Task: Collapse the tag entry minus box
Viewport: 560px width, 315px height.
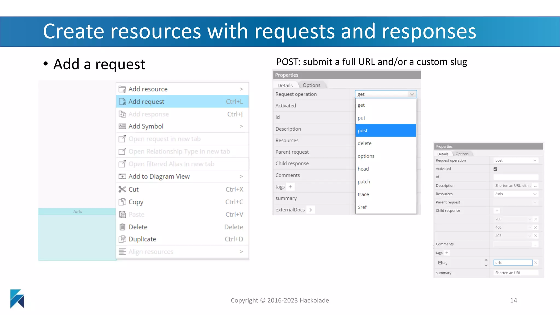Action: 440,262
